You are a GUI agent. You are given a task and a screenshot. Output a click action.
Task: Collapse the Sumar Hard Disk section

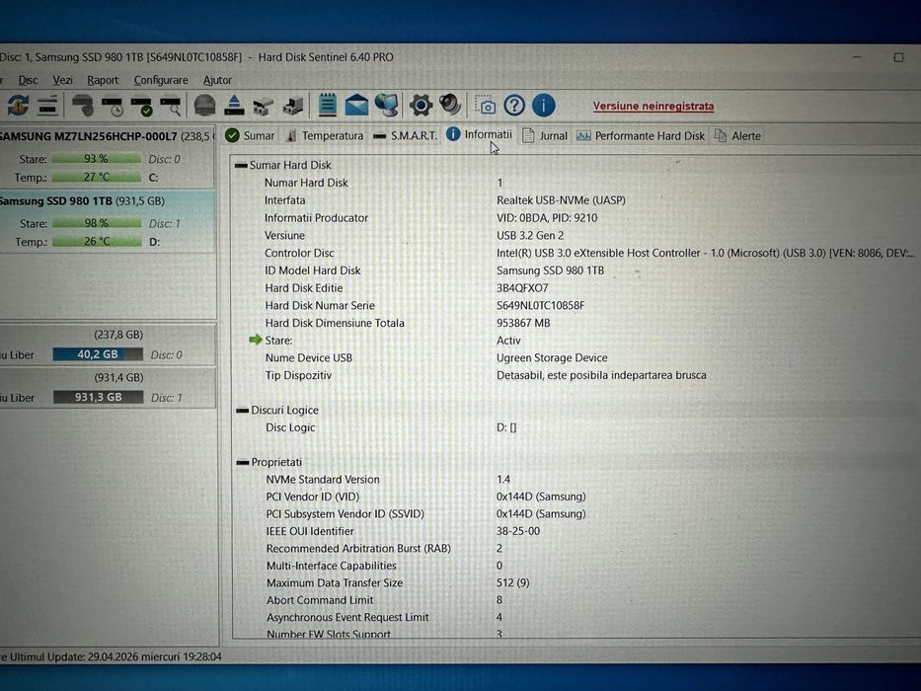(241, 165)
